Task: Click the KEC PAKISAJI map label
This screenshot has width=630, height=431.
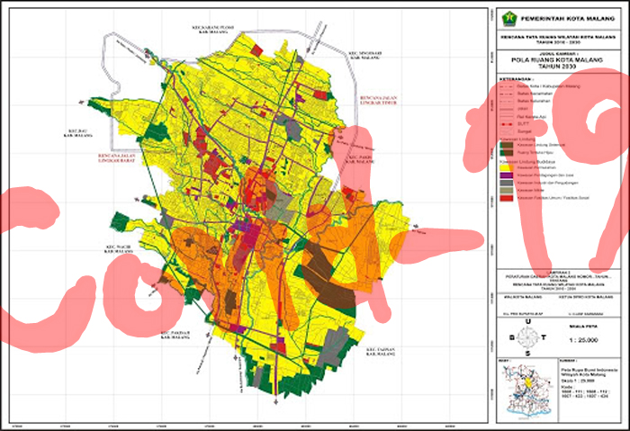Action: coord(175,336)
